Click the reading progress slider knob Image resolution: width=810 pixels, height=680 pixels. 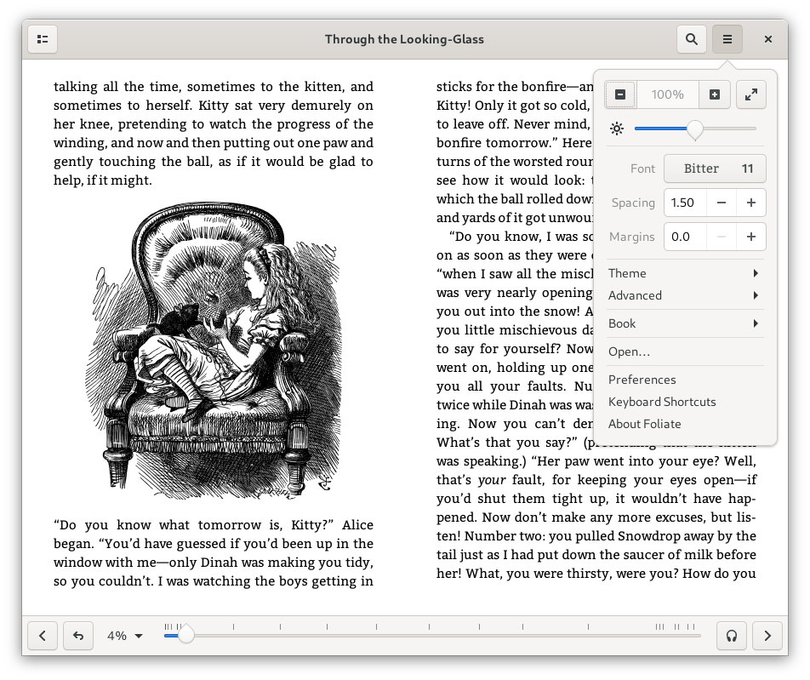186,635
